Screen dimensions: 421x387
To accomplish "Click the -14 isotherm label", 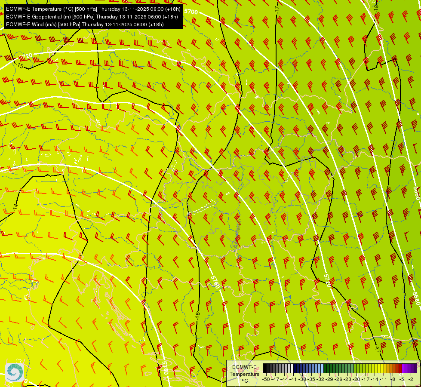I will pos(15,206).
